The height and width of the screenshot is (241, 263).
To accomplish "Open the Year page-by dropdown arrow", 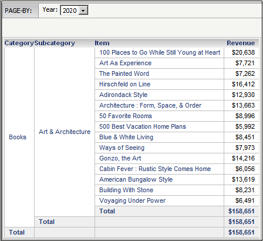I will [x=83, y=11].
